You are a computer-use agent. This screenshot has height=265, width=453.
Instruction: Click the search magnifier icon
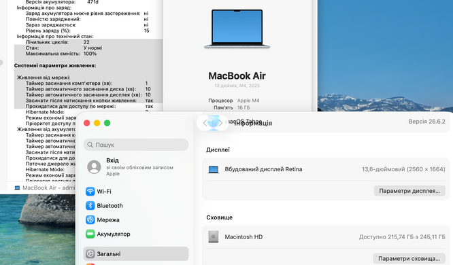pyautogui.click(x=90, y=145)
